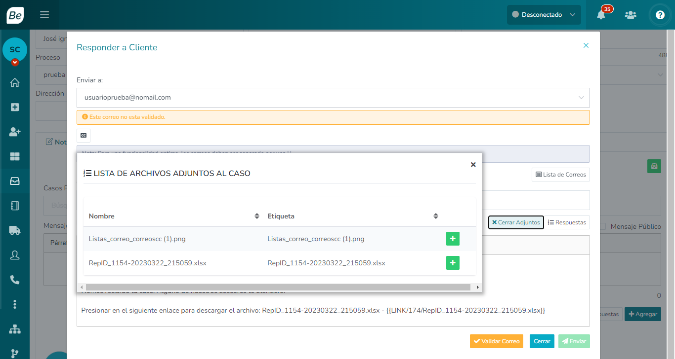Click the scrollbar left arrow
Image resolution: width=675 pixels, height=359 pixels.
pos(82,287)
